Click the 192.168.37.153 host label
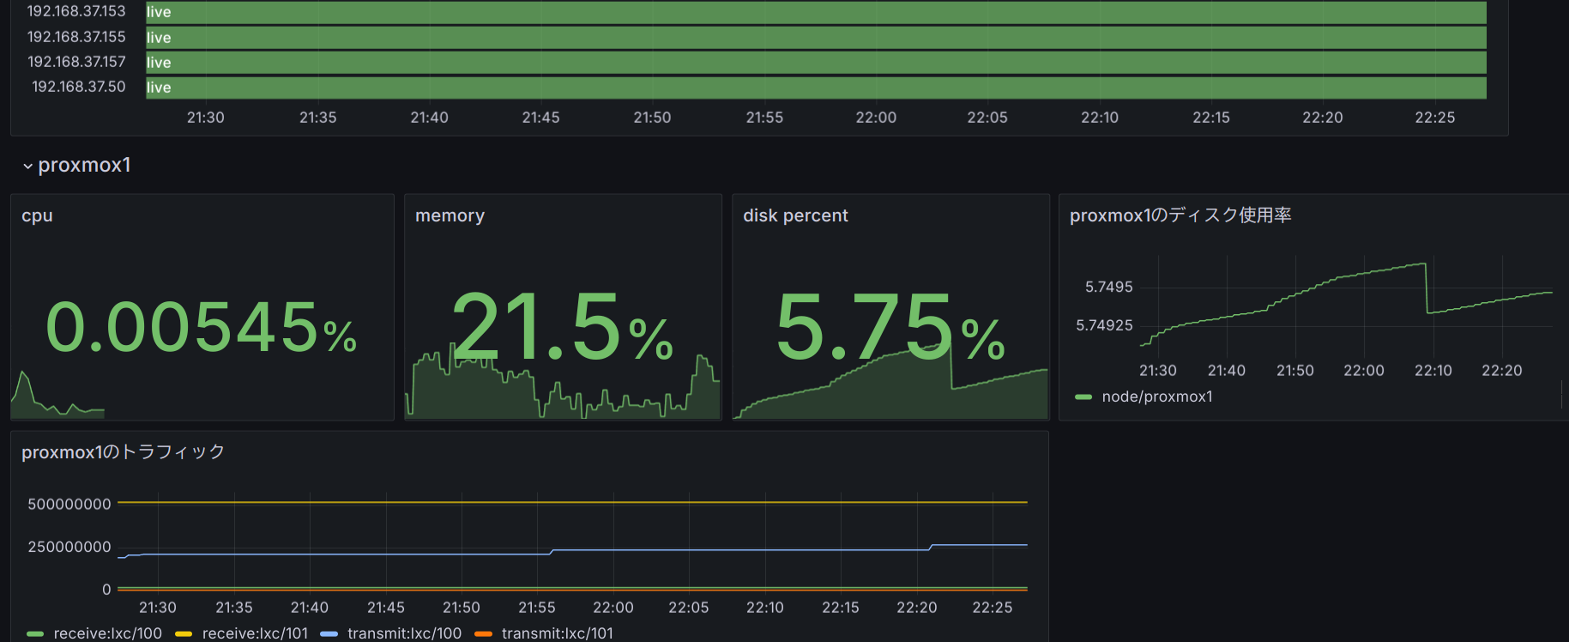 click(76, 11)
